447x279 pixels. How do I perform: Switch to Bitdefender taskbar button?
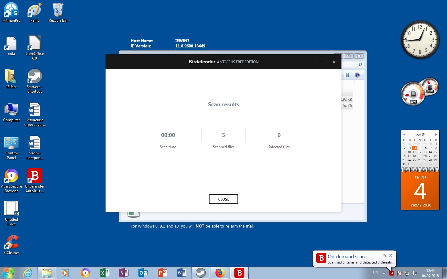click(x=239, y=273)
